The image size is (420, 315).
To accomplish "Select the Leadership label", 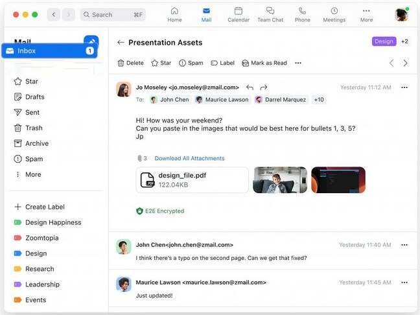I will pos(37,285).
